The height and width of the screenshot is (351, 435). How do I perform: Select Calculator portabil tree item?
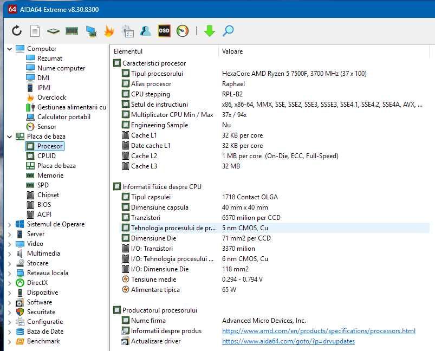(59, 117)
